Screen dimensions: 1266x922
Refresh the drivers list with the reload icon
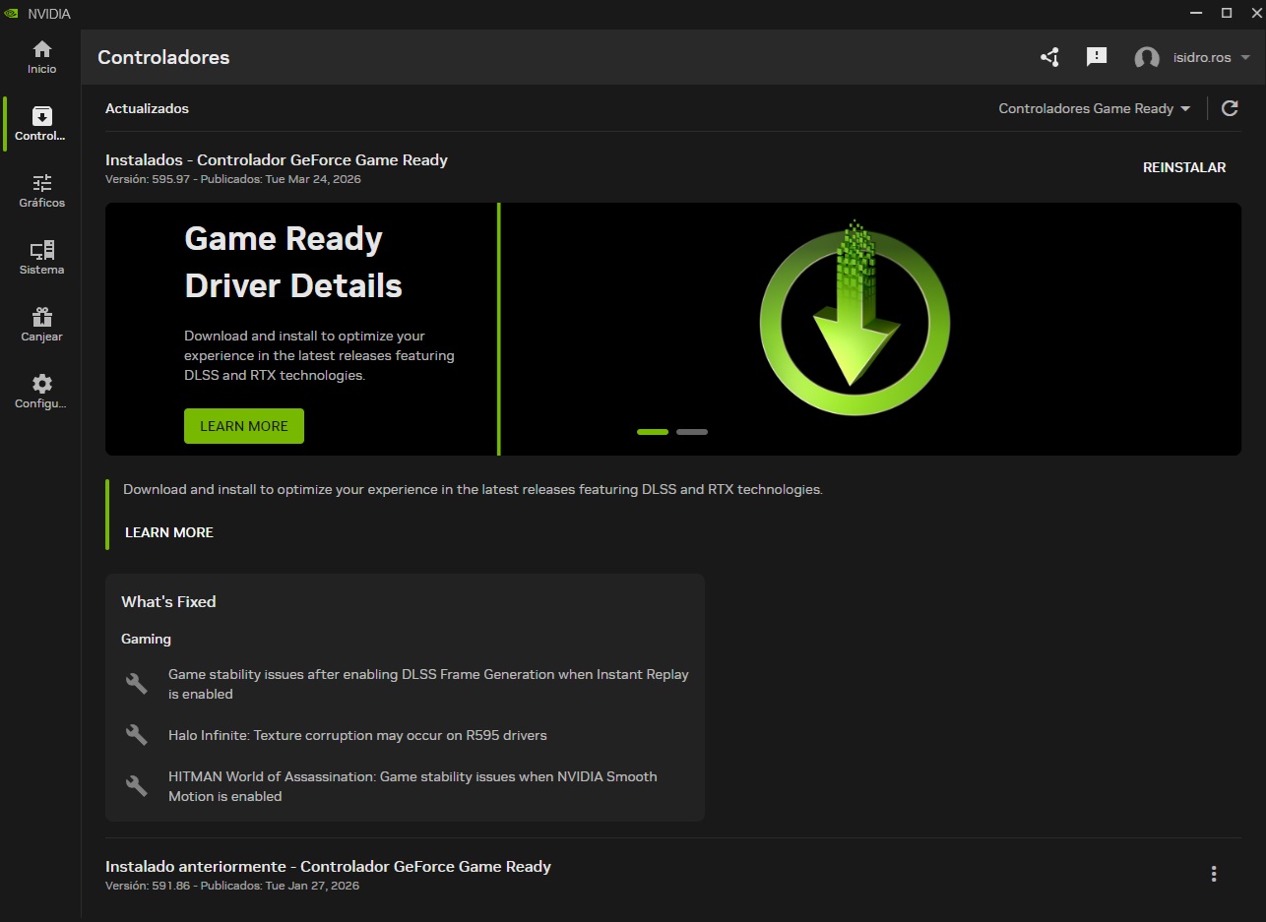[1229, 108]
